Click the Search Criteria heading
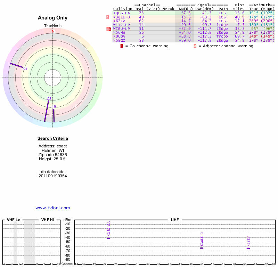Screen dimensions: 278x267 pos(53,139)
